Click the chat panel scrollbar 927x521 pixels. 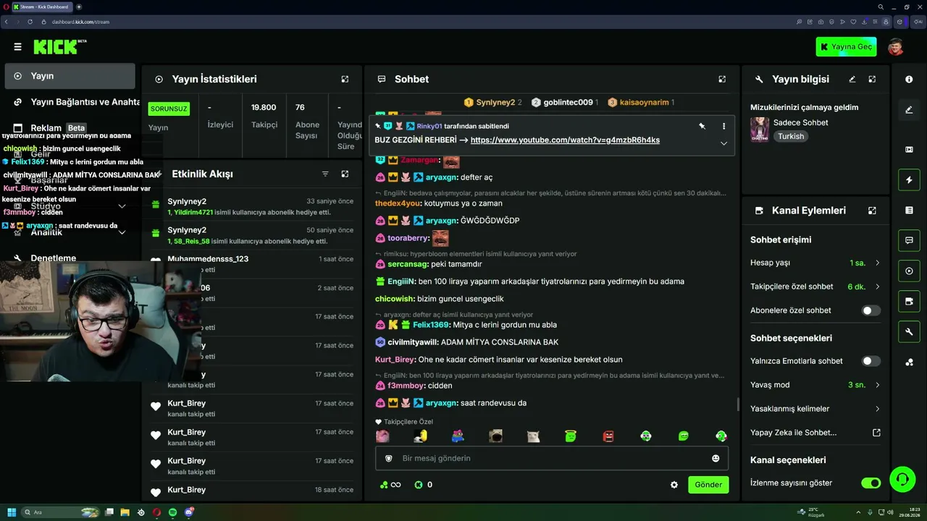[738, 404]
